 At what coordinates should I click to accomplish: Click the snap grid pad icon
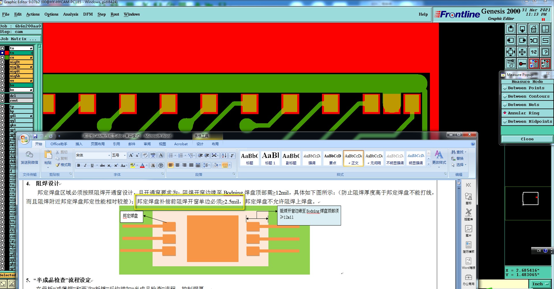point(522,64)
